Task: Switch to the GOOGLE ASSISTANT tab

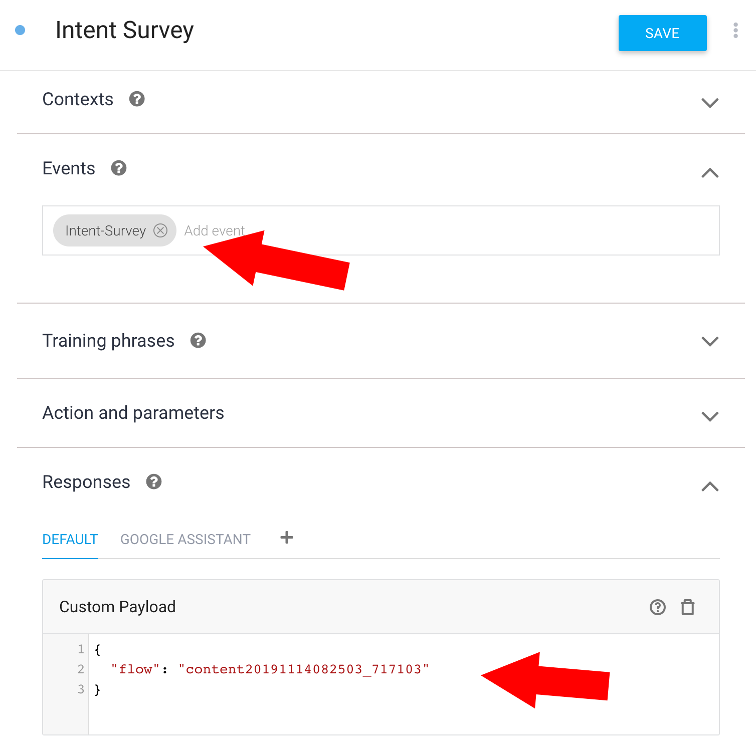Action: coord(185,540)
